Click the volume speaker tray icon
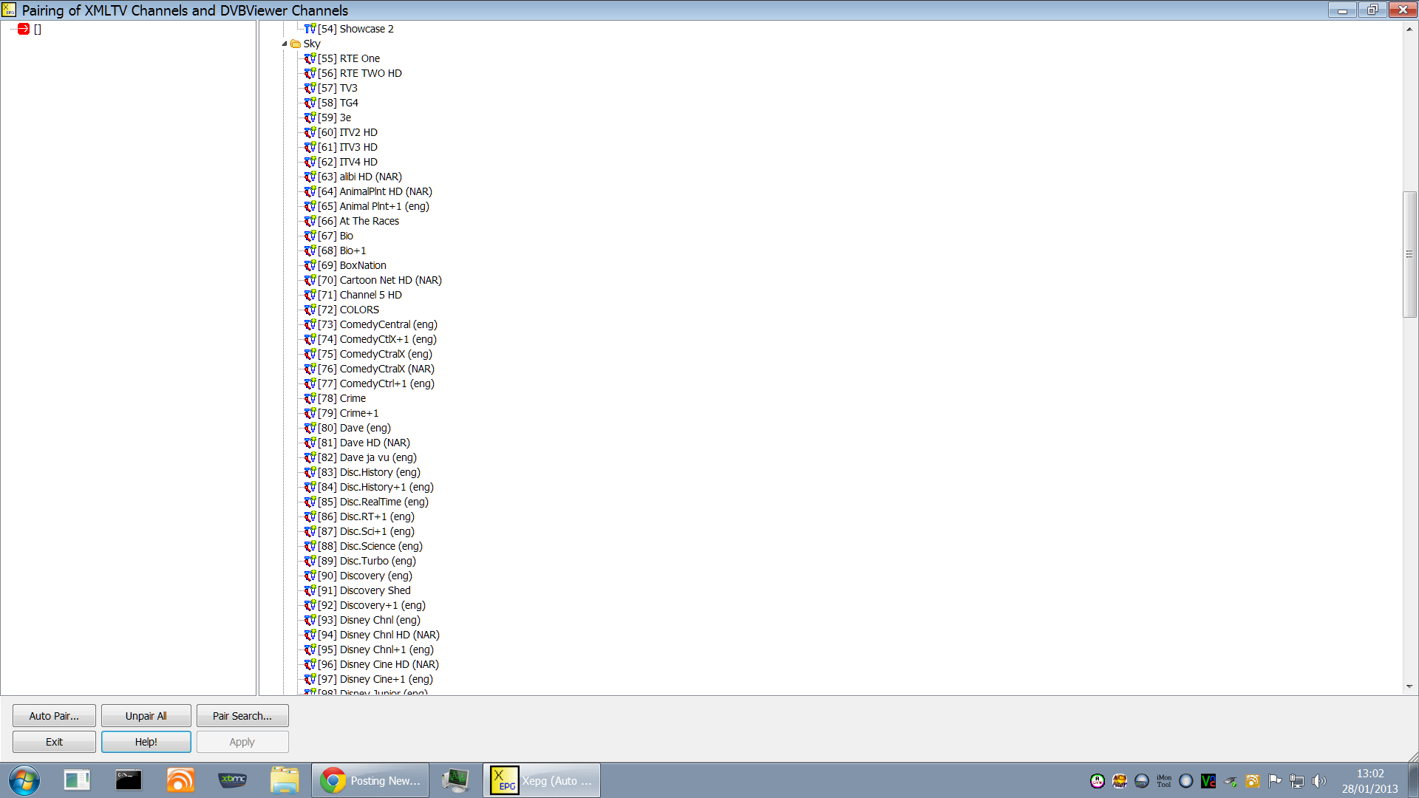Screen dimensions: 1419x798 pyautogui.click(x=1319, y=781)
